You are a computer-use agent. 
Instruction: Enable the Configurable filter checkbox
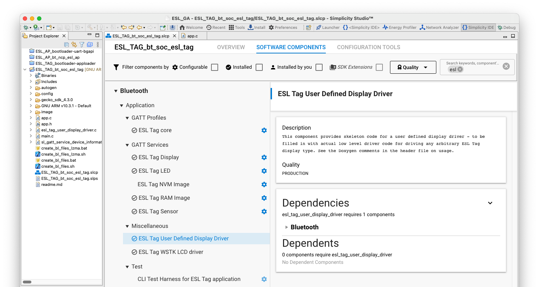pyautogui.click(x=215, y=67)
